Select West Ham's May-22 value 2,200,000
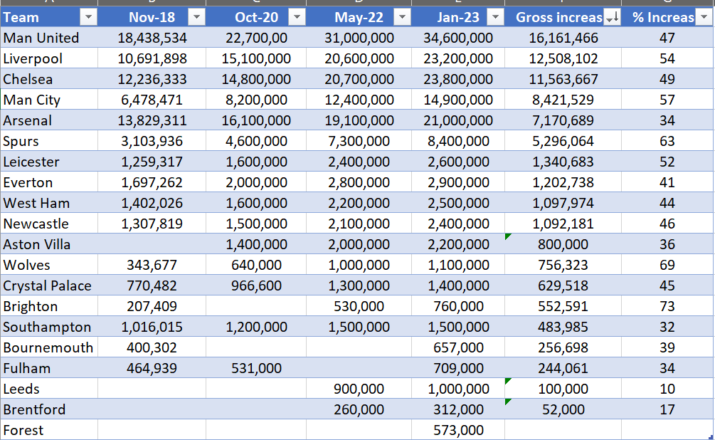 point(359,203)
